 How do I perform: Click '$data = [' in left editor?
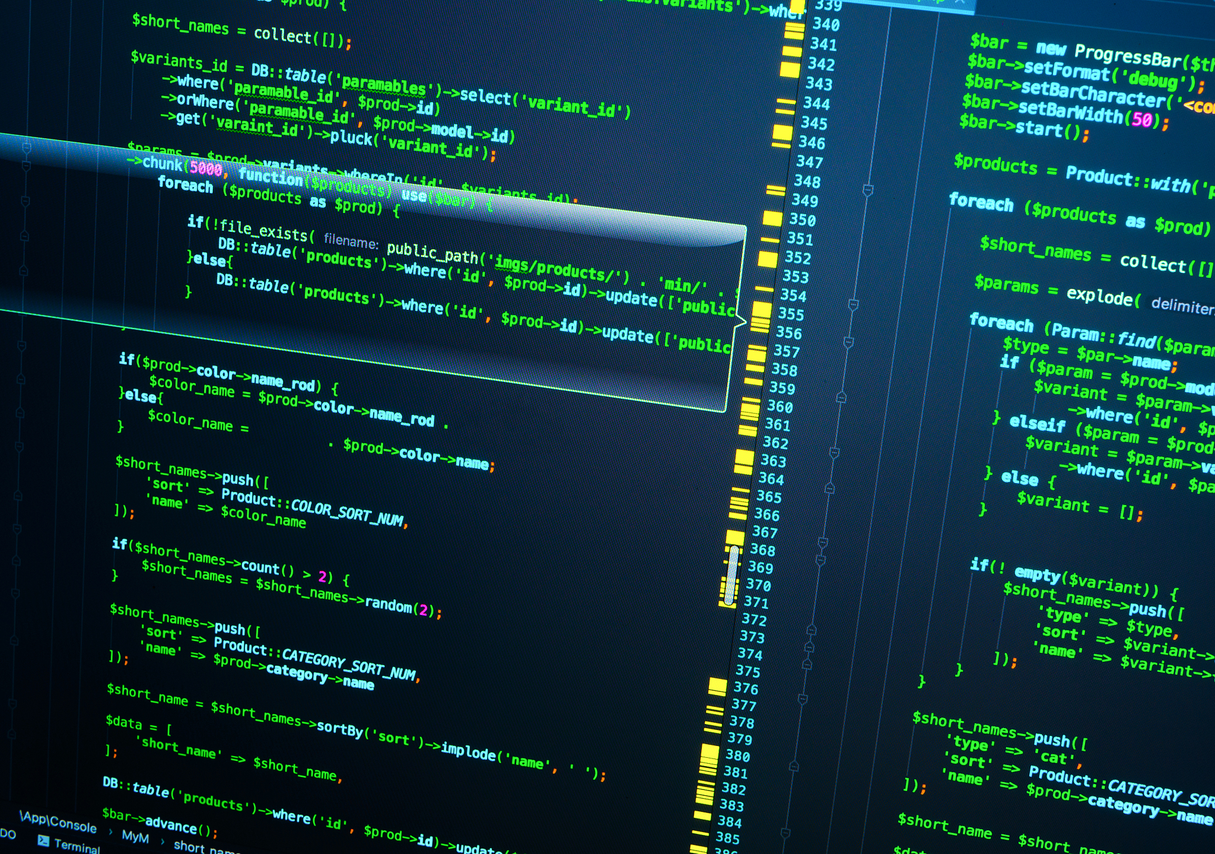click(x=138, y=724)
